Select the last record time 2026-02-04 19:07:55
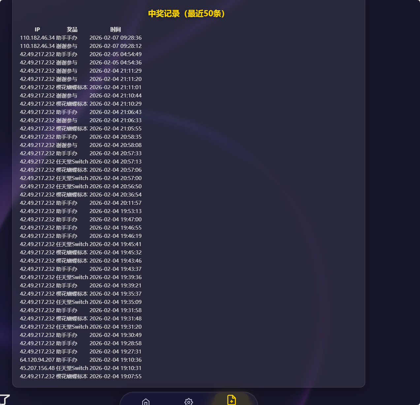Image resolution: width=420 pixels, height=405 pixels. point(115,376)
